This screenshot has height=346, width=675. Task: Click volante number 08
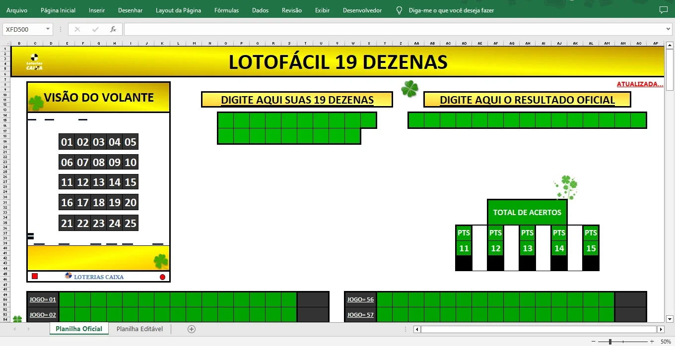(x=99, y=162)
